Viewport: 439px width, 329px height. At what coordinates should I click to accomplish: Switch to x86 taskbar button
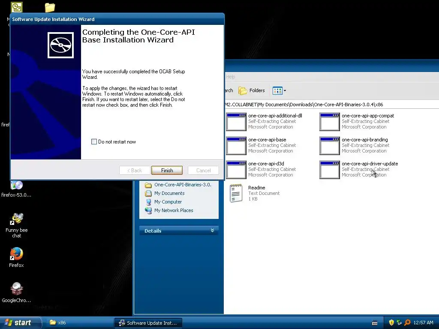(x=79, y=323)
